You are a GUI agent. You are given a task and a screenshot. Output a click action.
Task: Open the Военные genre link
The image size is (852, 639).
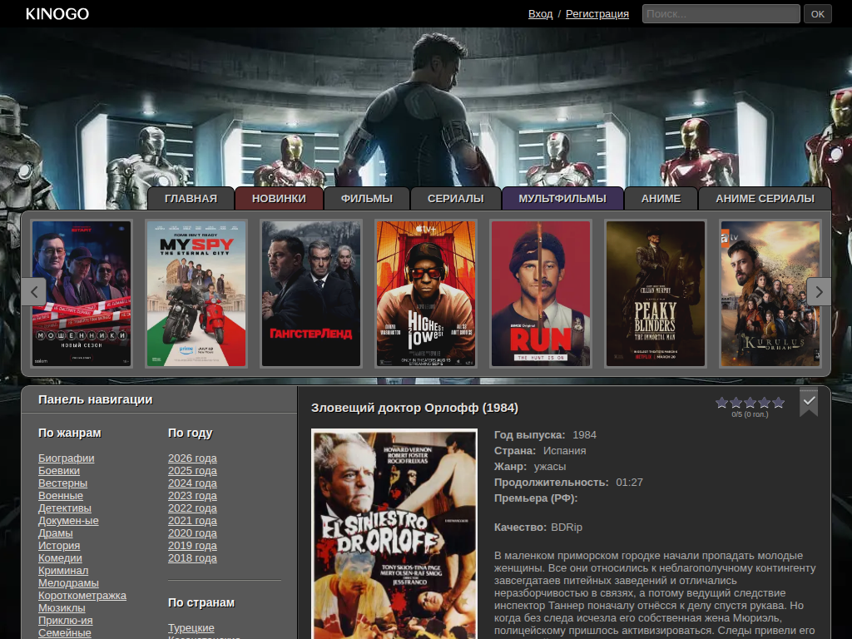[60, 496]
